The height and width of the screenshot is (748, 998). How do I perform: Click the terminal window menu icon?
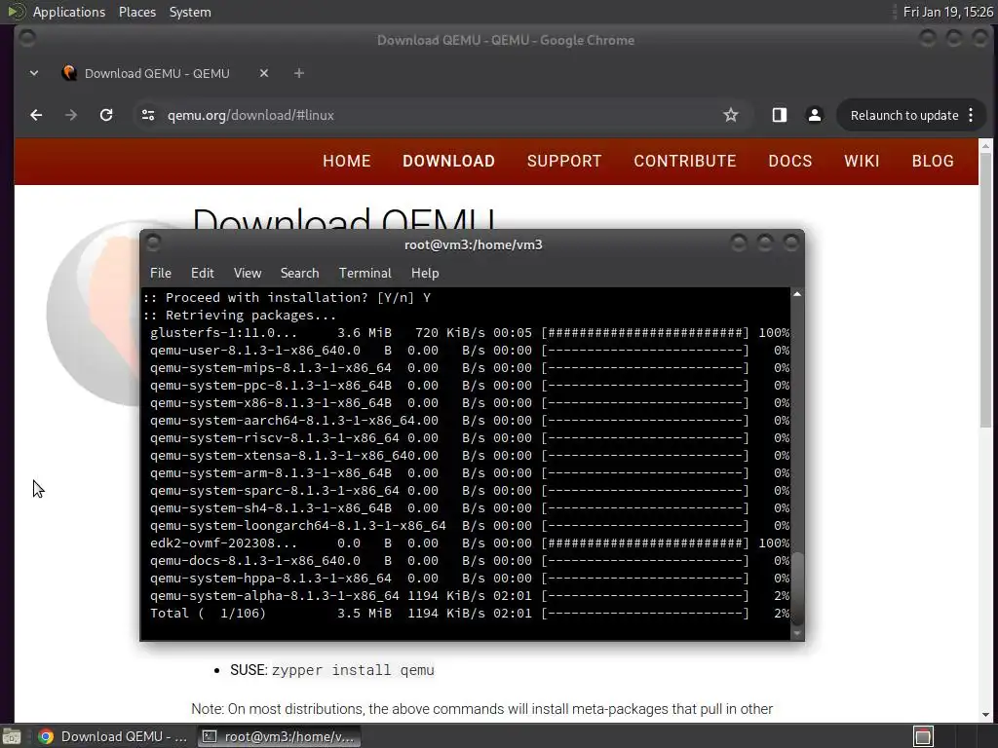(x=153, y=243)
